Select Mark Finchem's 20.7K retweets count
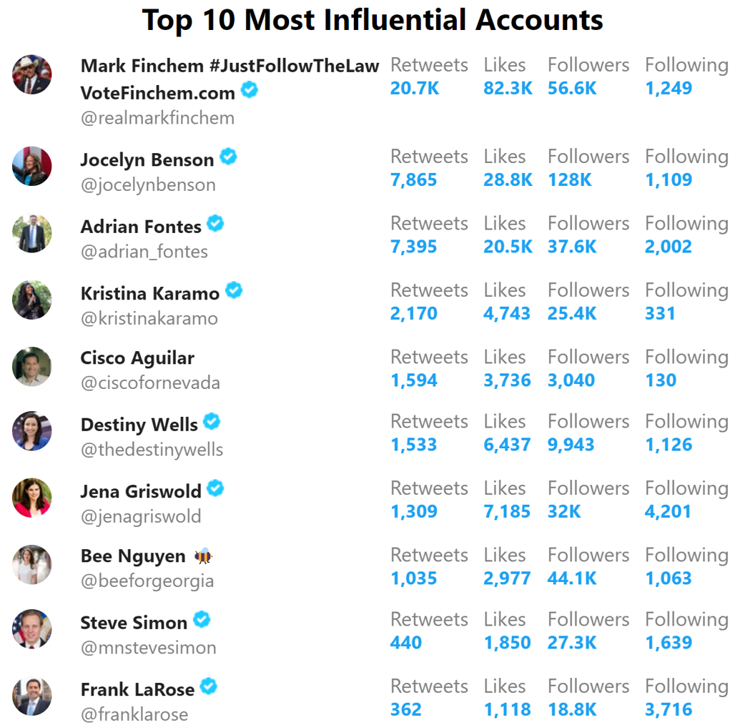The width and height of the screenshot is (745, 725). coord(415,89)
